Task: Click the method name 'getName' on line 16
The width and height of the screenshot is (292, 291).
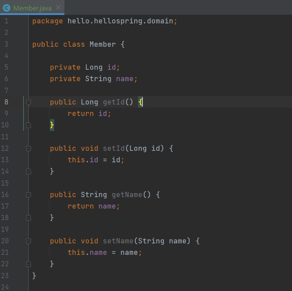Action: point(127,195)
